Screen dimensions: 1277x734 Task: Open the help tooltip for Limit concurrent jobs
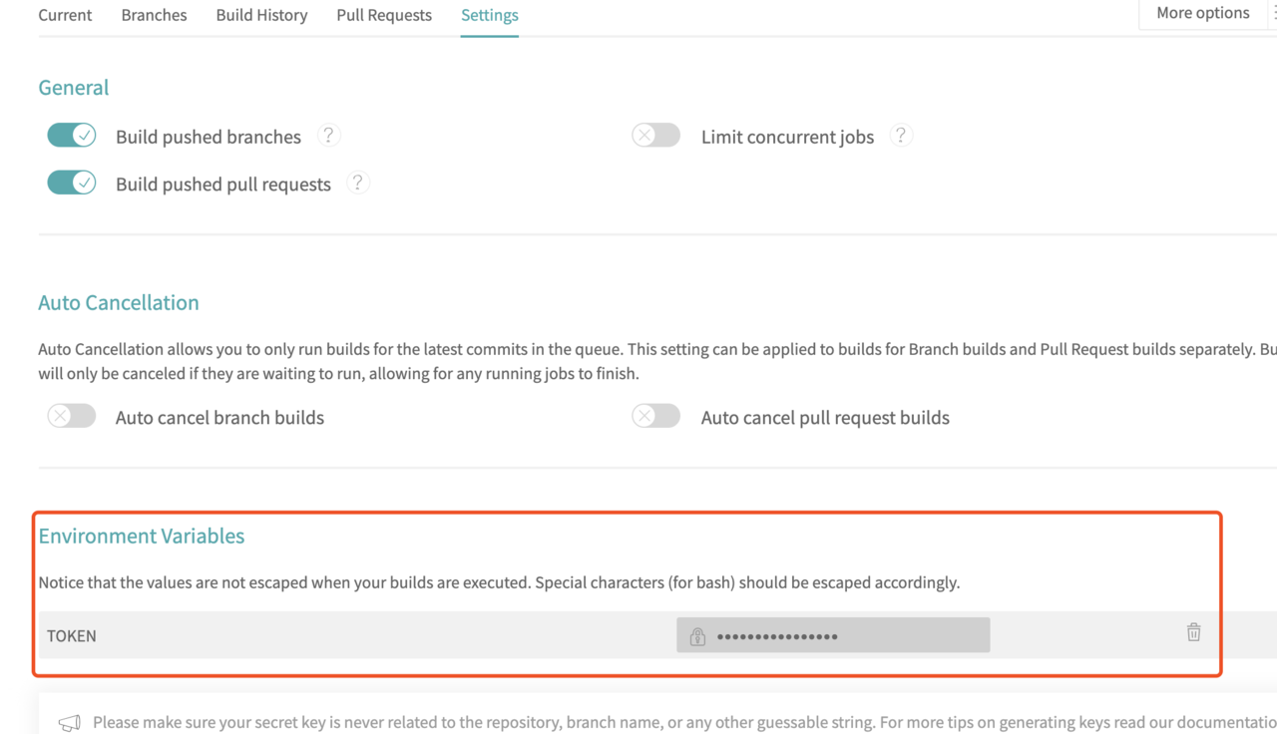point(901,135)
